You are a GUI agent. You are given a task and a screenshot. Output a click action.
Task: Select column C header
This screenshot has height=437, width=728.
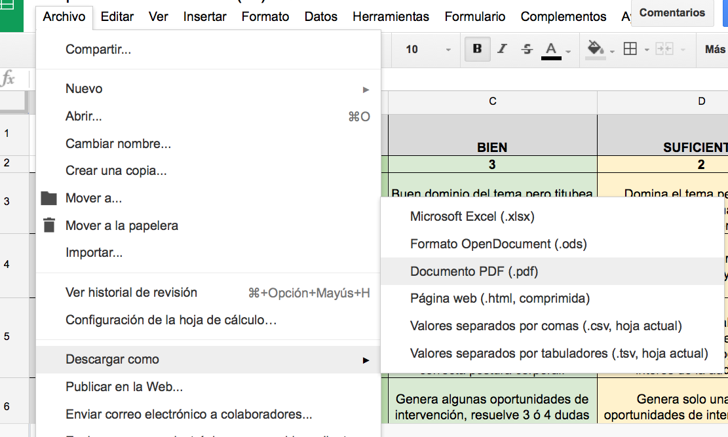[493, 102]
